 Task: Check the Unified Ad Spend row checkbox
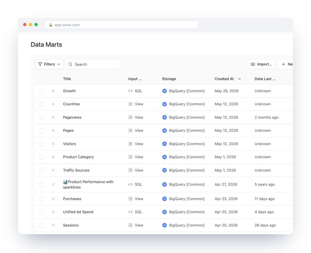42,212
